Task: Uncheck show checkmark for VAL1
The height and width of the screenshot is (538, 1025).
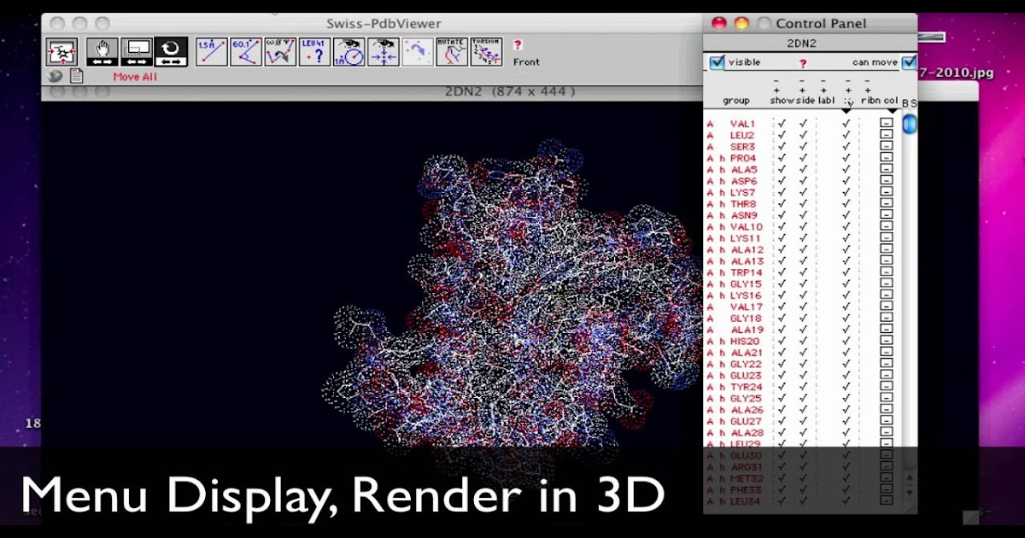Action: point(782,124)
